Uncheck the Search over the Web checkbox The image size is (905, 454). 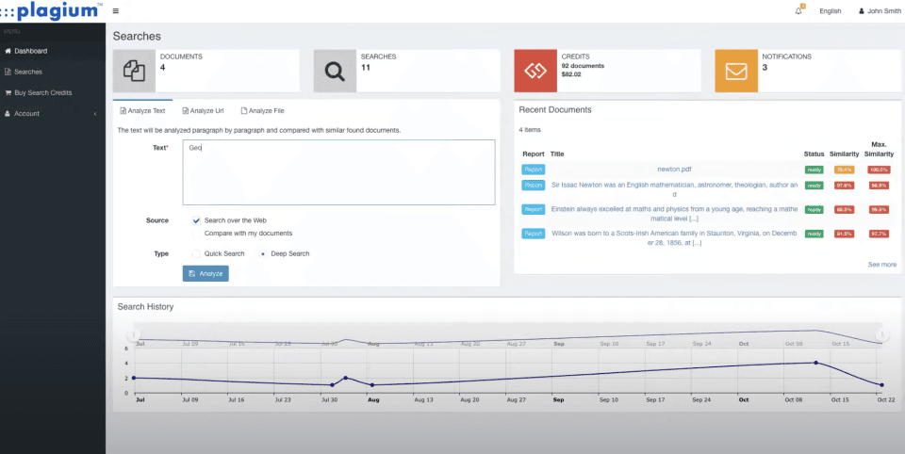point(197,220)
